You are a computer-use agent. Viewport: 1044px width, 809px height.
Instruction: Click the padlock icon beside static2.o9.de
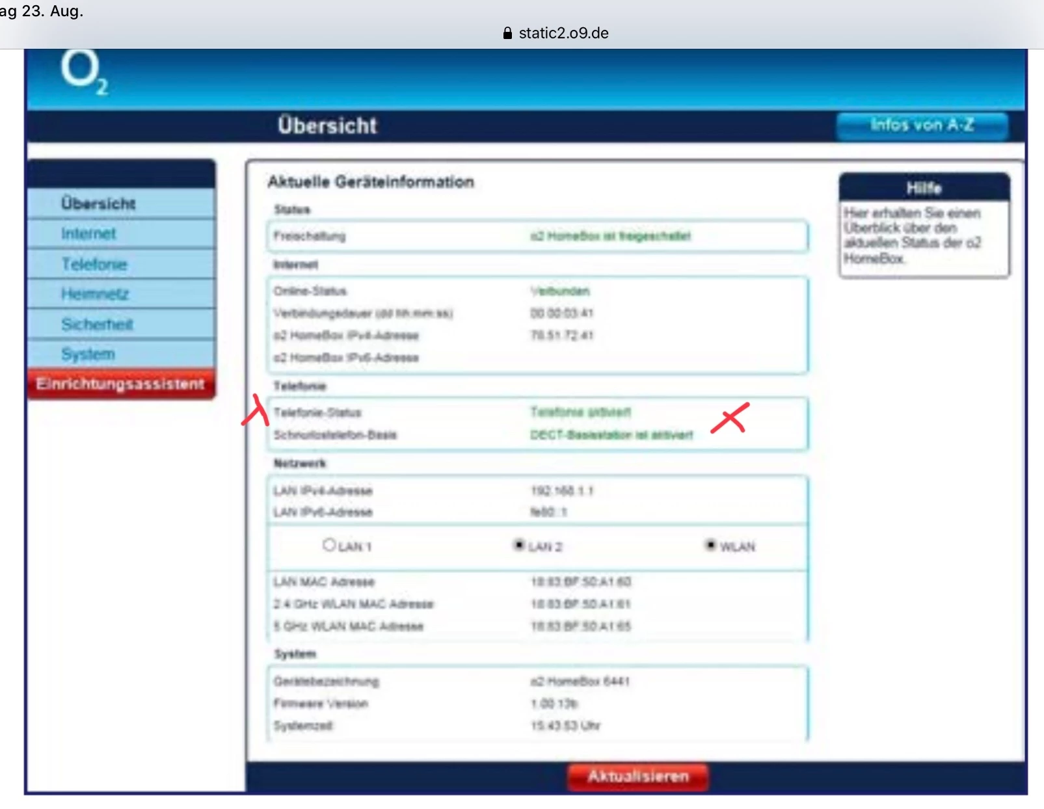pyautogui.click(x=508, y=33)
